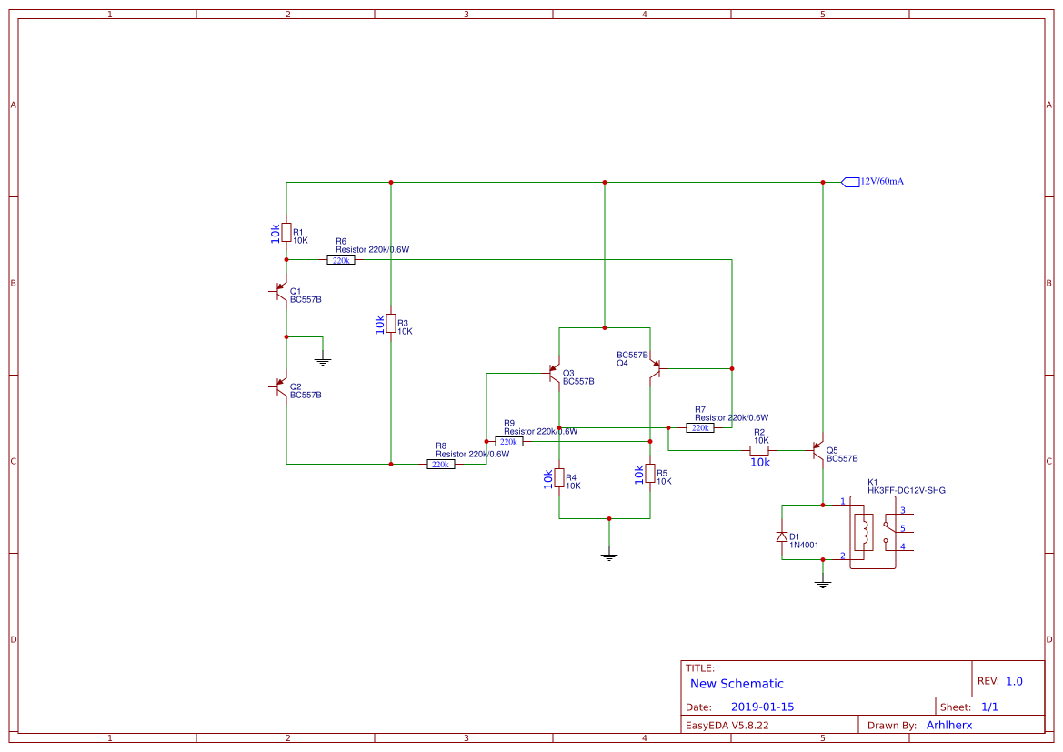Select the Q1 BC557B transistor symbol
The width and height of the screenshot is (1063, 752).
pyautogui.click(x=280, y=293)
